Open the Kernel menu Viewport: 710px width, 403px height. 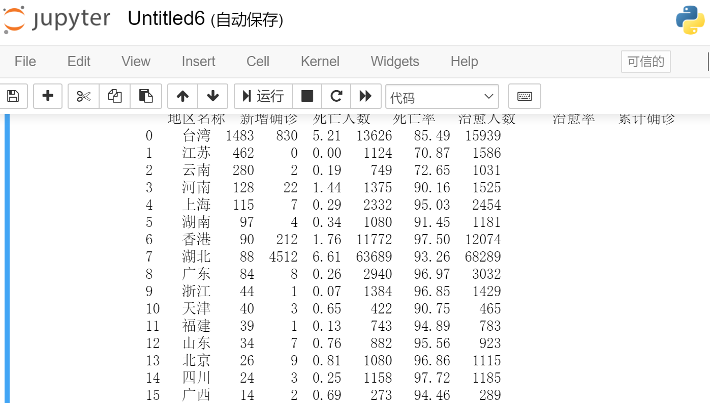(x=320, y=62)
